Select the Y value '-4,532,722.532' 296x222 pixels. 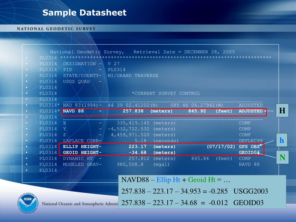tap(128, 129)
